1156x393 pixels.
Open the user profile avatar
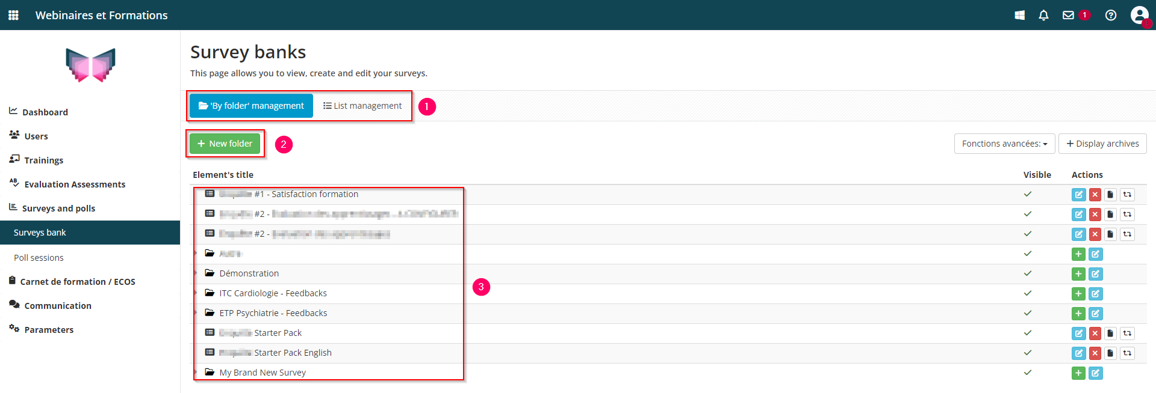(1139, 14)
